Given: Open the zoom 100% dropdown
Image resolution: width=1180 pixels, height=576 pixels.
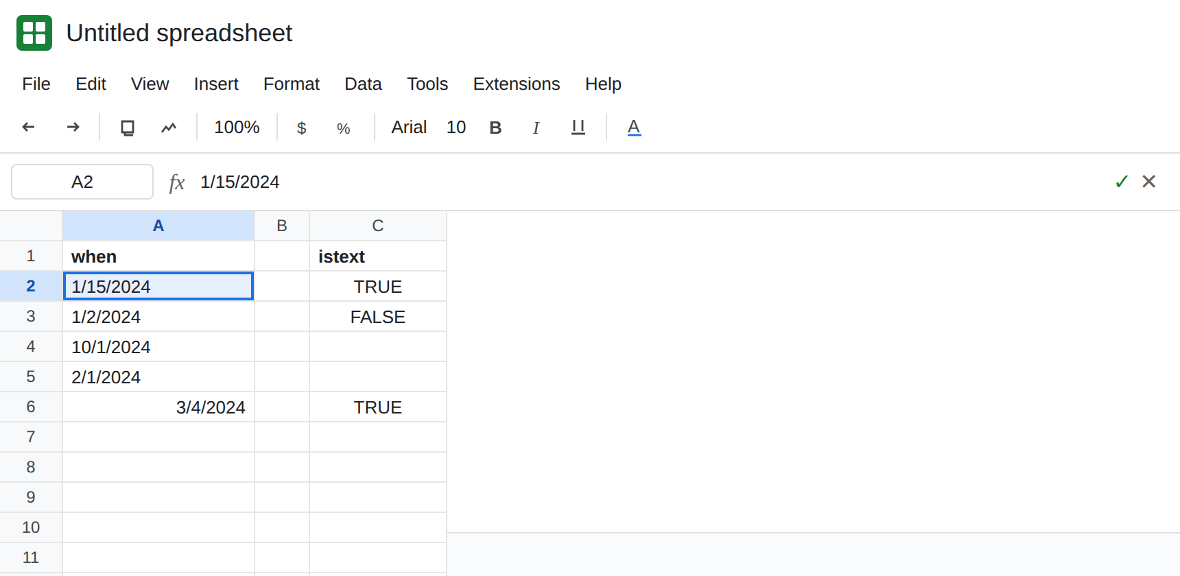Looking at the screenshot, I should click(237, 128).
